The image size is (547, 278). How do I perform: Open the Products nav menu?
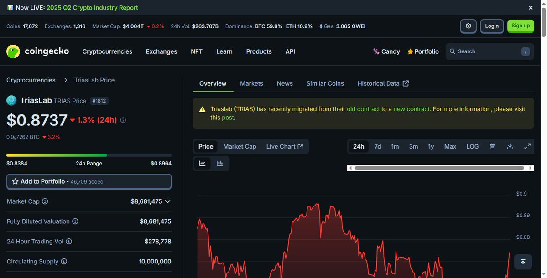259,51
